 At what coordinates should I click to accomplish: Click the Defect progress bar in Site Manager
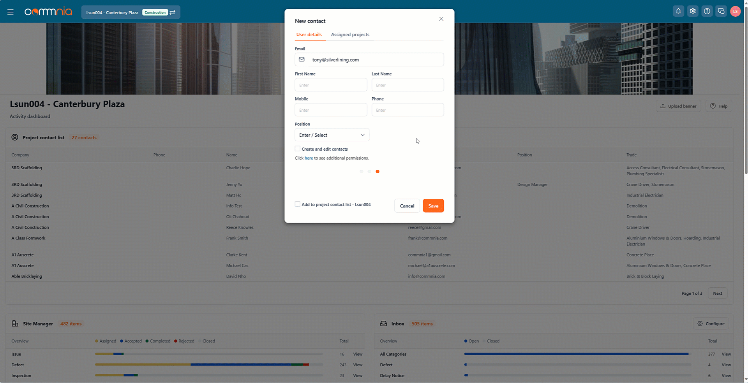(x=209, y=365)
